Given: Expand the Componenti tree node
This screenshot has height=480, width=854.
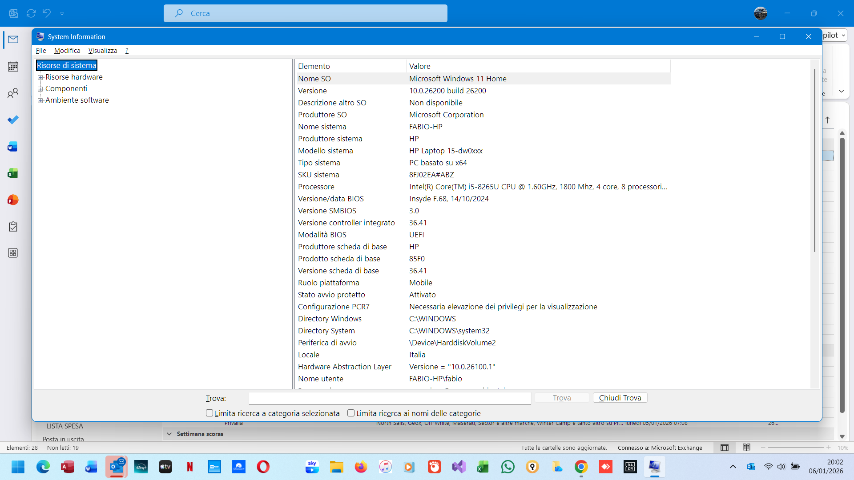Looking at the screenshot, I should tap(40, 89).
